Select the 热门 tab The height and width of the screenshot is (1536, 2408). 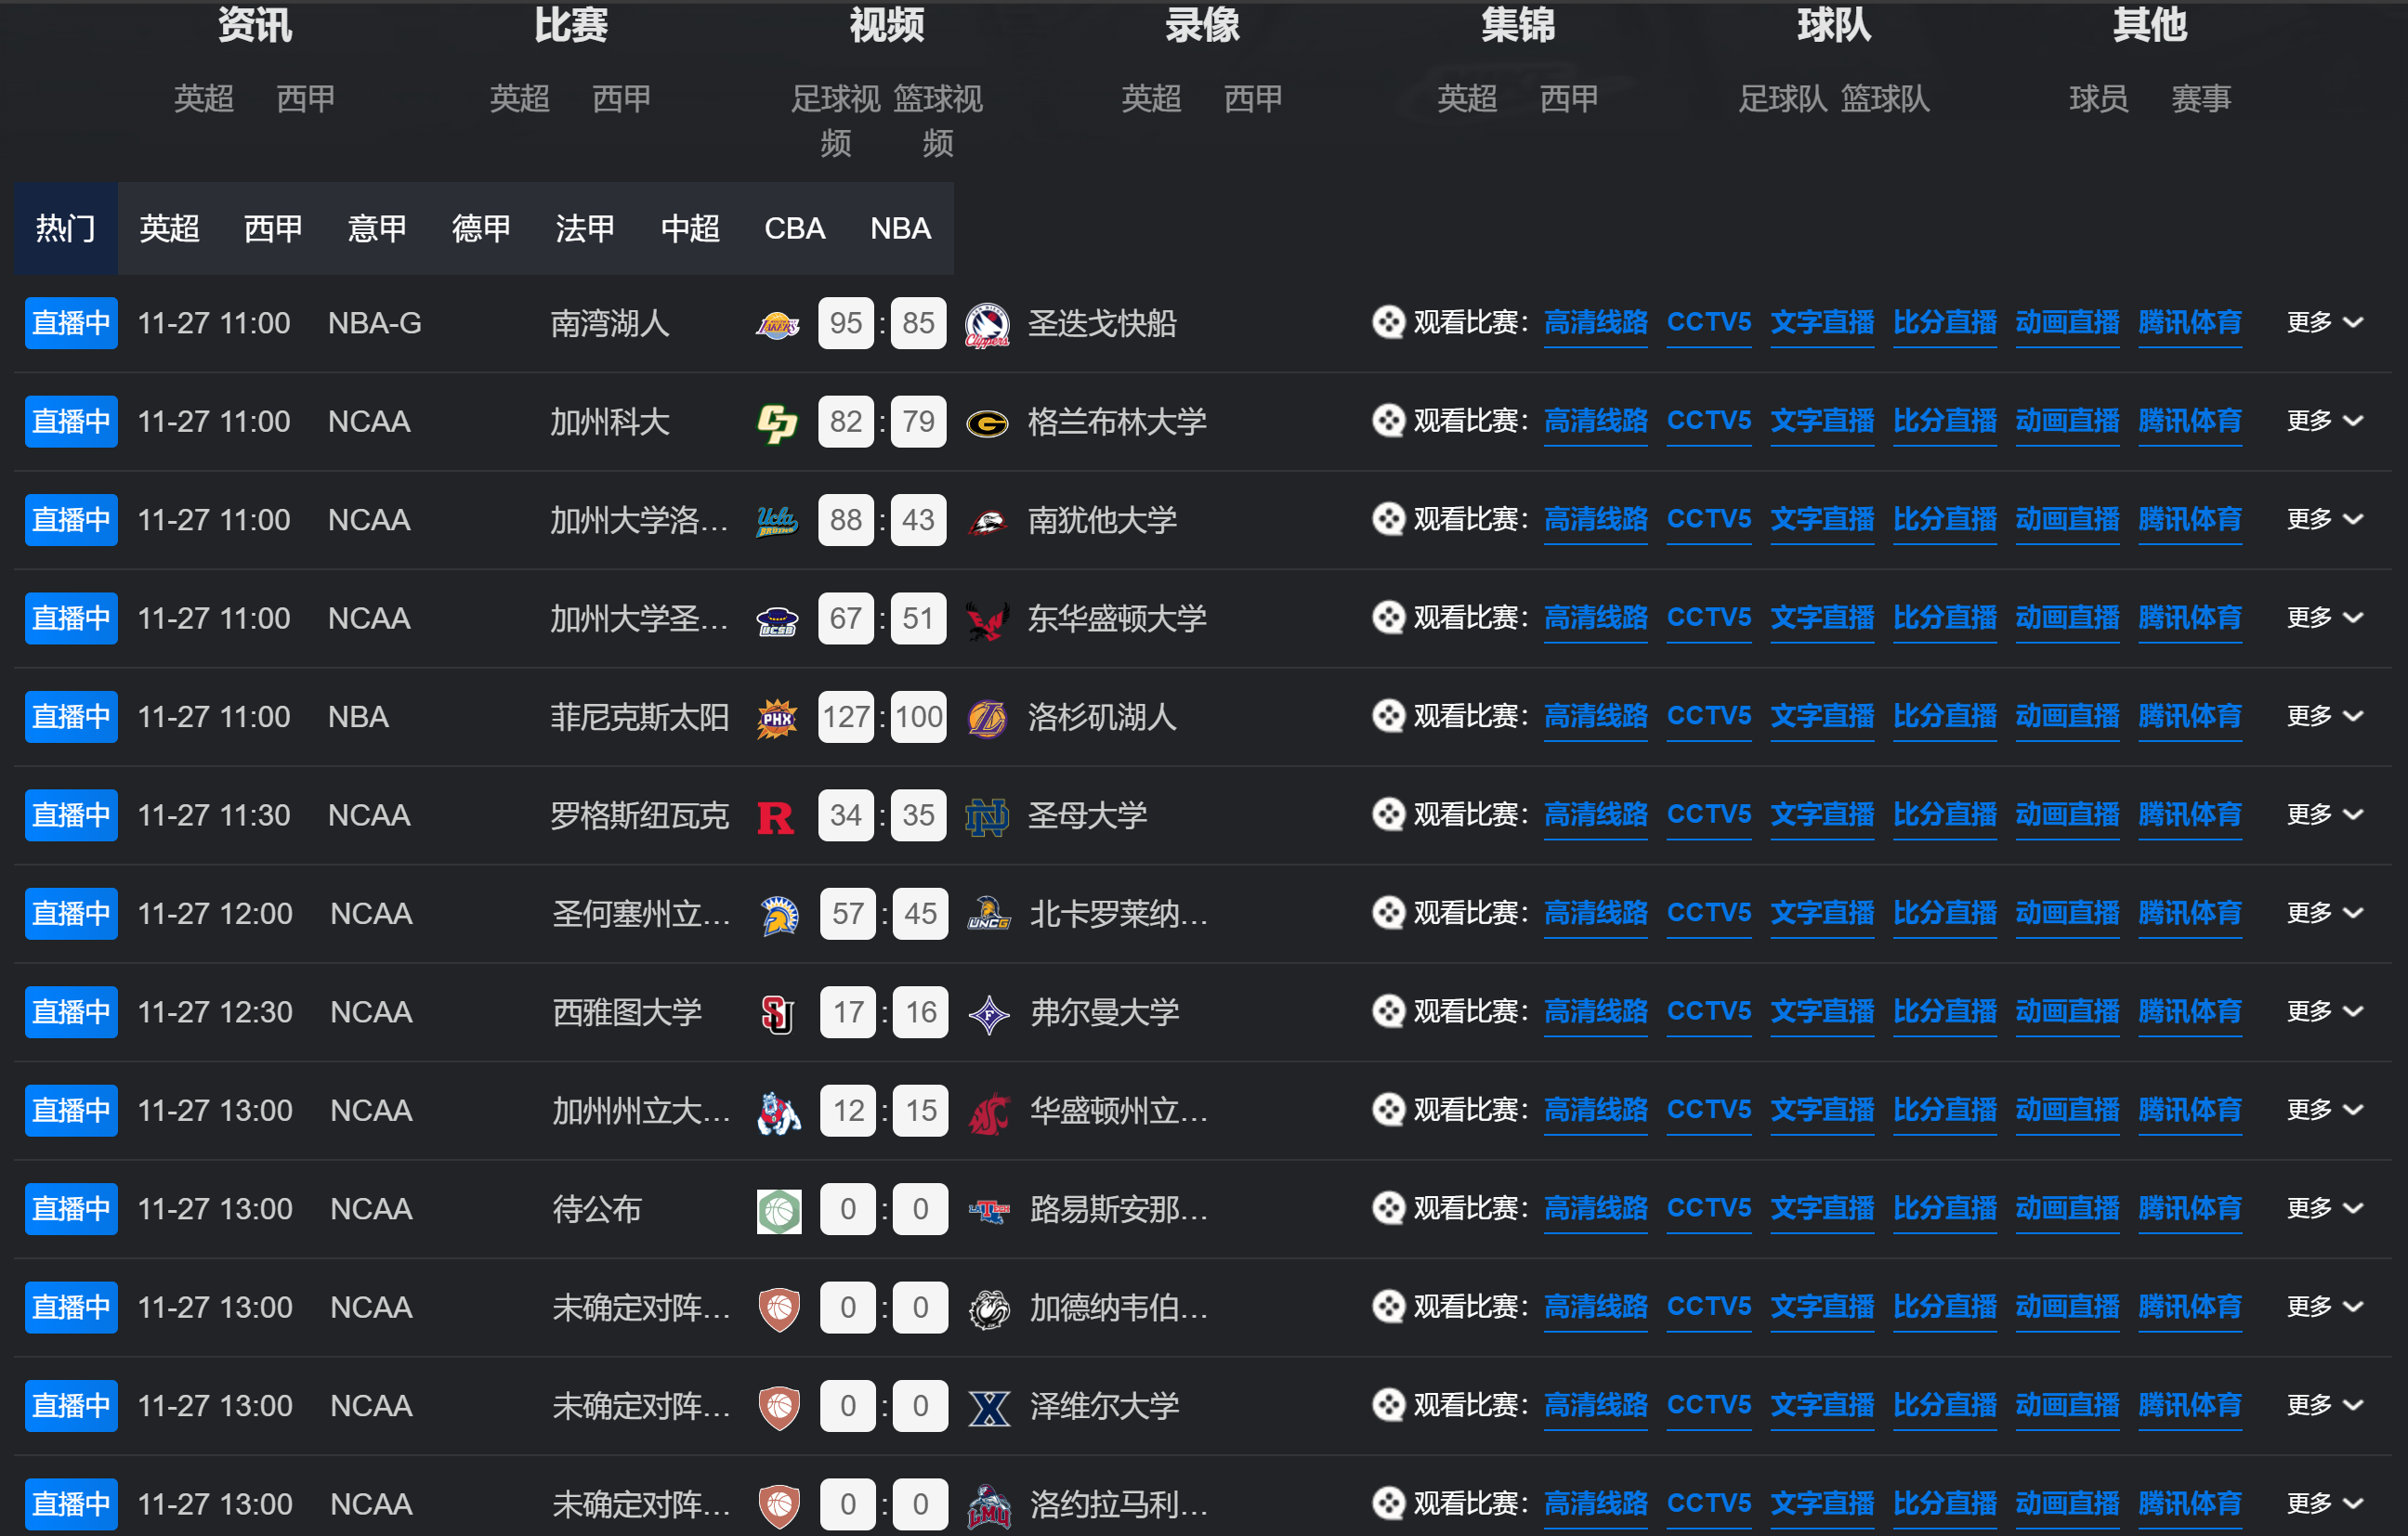pos(66,228)
